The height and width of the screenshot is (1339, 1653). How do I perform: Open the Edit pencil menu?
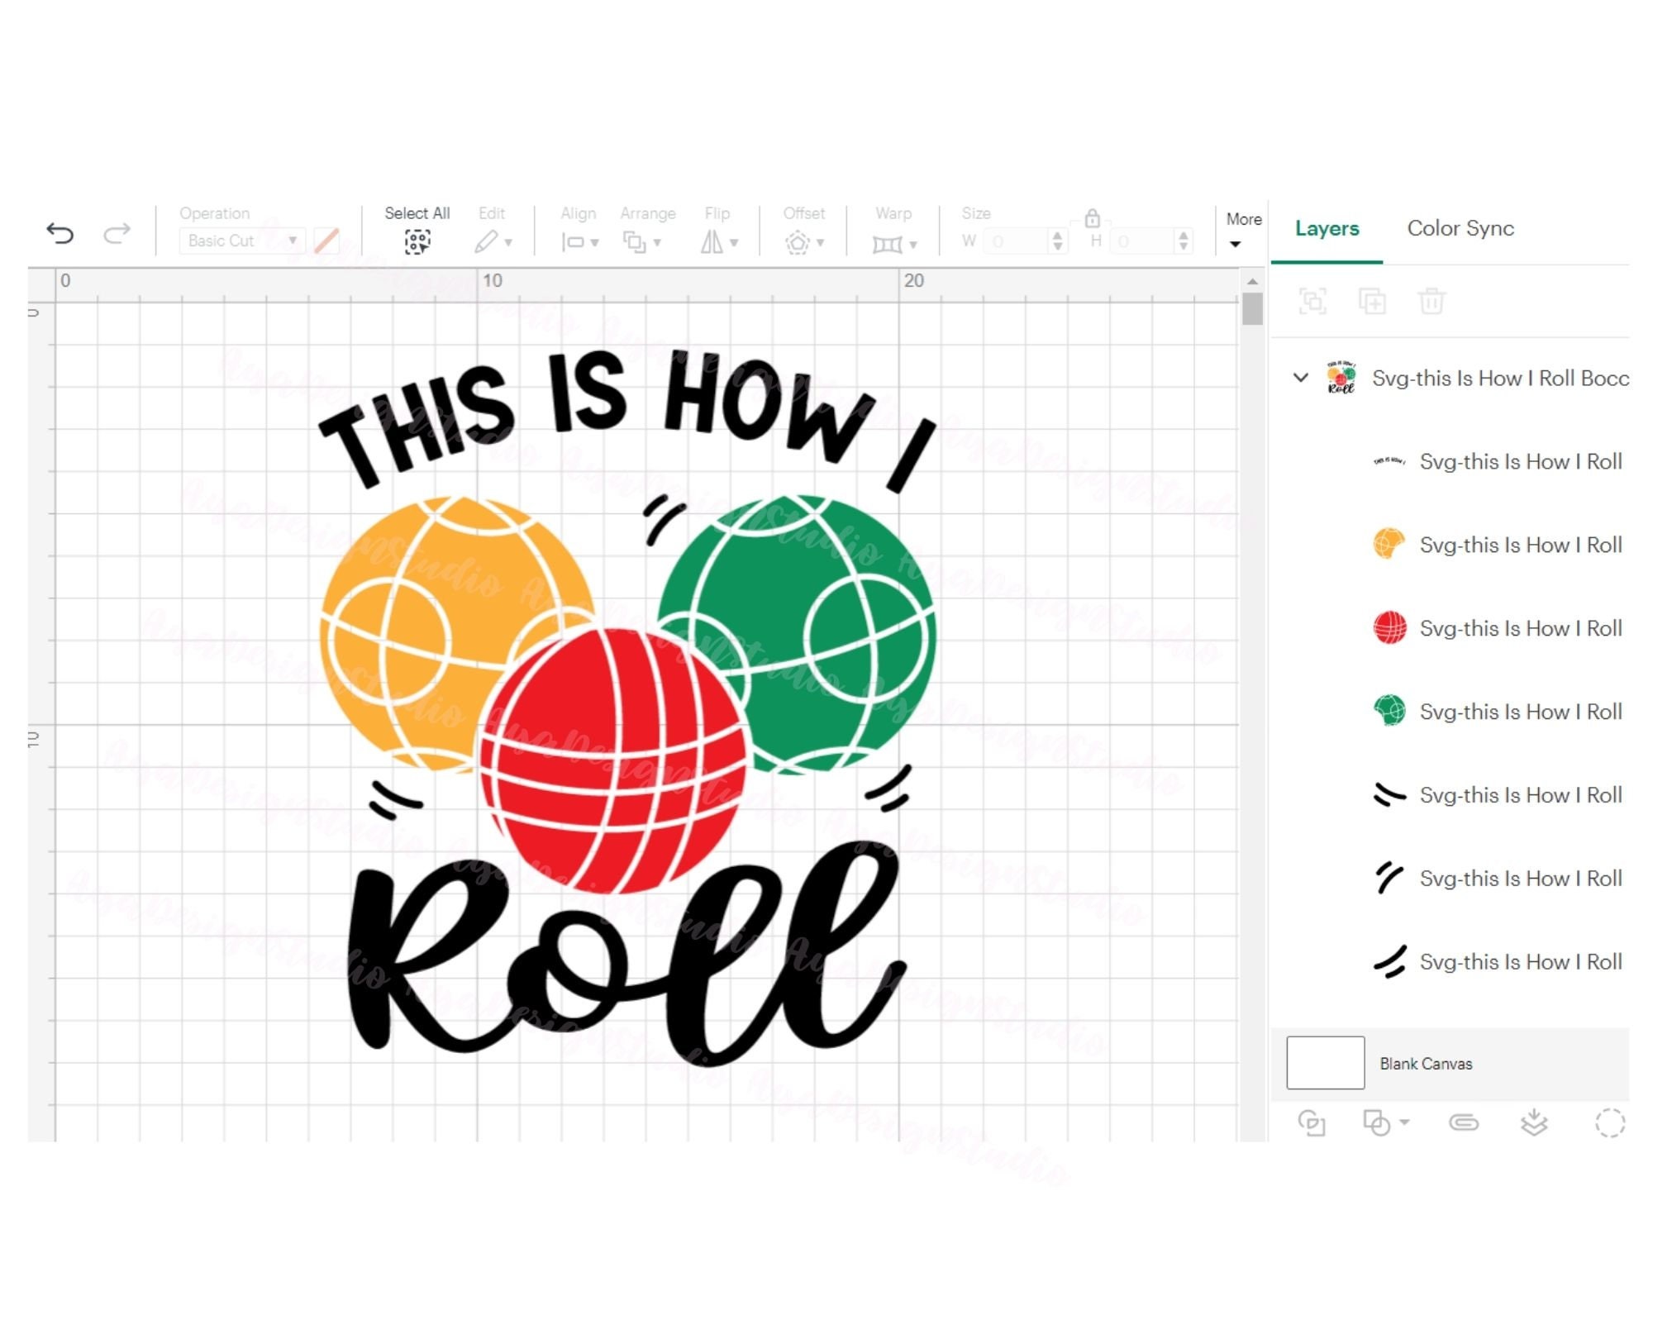493,242
